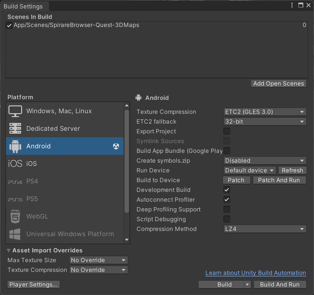Open the Compression Method LZ4 dropdown
314x295 pixels.
[x=265, y=229]
